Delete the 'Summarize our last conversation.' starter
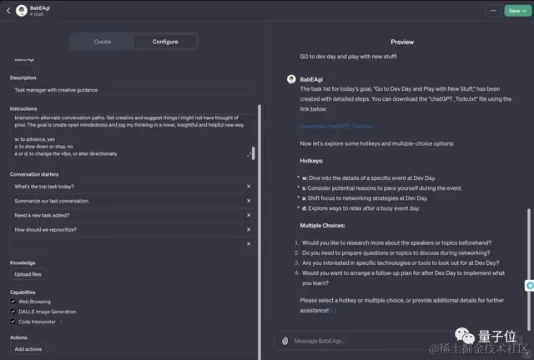 [249, 201]
